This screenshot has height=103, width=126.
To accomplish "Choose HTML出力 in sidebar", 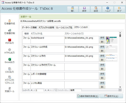I will point(9,51).
